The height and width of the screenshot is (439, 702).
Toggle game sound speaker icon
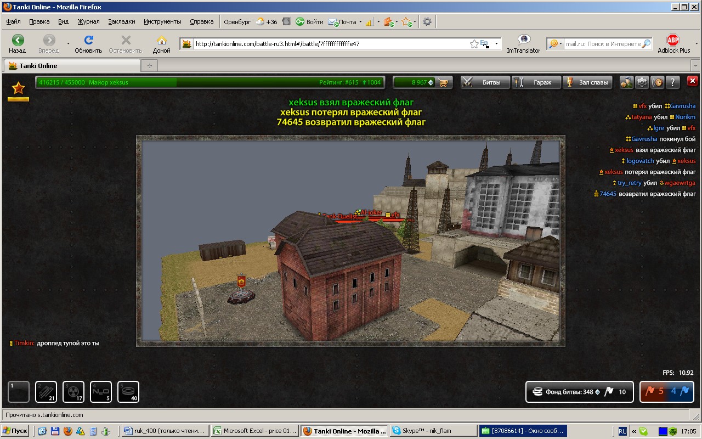pos(657,82)
